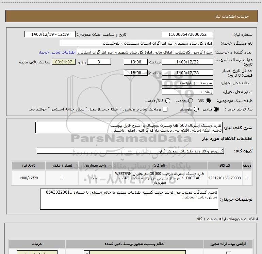This screenshot has height=254, width=262.
Task: Click the buyer notes text area
Action: pyautogui.click(x=129, y=199)
